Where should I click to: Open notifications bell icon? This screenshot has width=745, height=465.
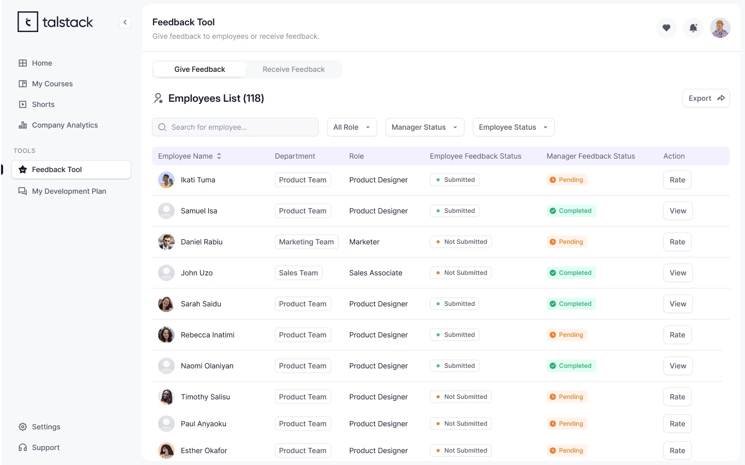(693, 28)
